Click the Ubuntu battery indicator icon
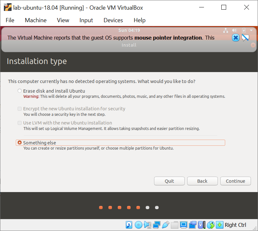 click(244, 30)
